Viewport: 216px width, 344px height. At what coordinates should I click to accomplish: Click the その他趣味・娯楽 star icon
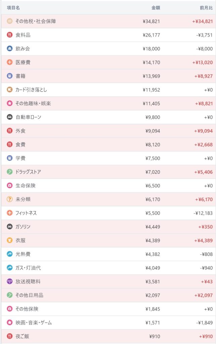tap(9, 103)
